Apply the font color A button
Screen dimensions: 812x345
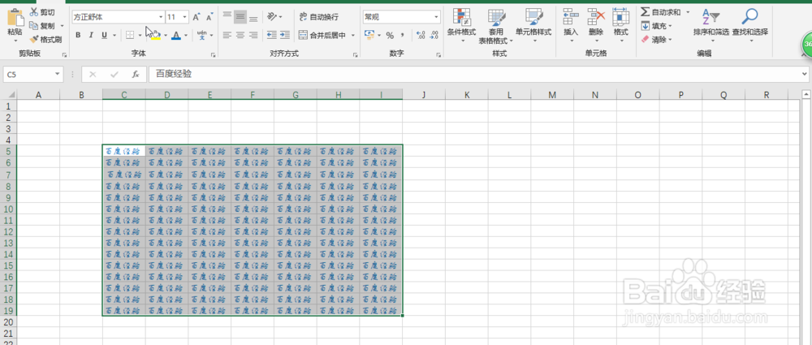tap(176, 35)
